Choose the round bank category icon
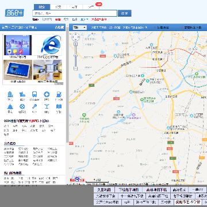This screenshot has width=207, height=207. 47,94
